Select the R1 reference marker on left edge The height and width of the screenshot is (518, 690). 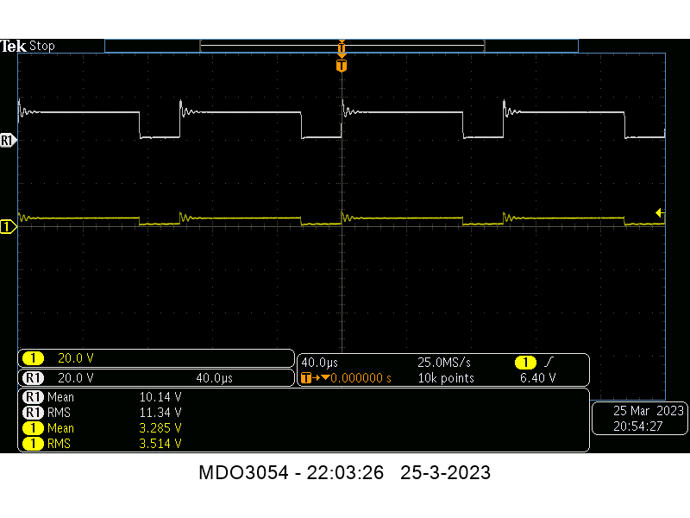point(8,140)
